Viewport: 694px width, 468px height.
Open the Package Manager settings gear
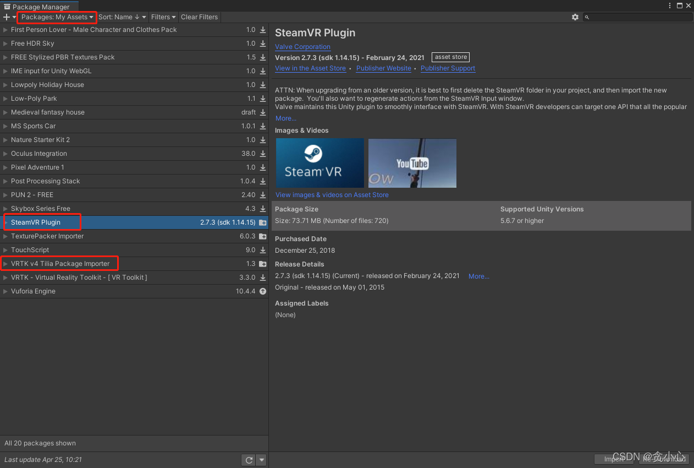click(x=575, y=17)
